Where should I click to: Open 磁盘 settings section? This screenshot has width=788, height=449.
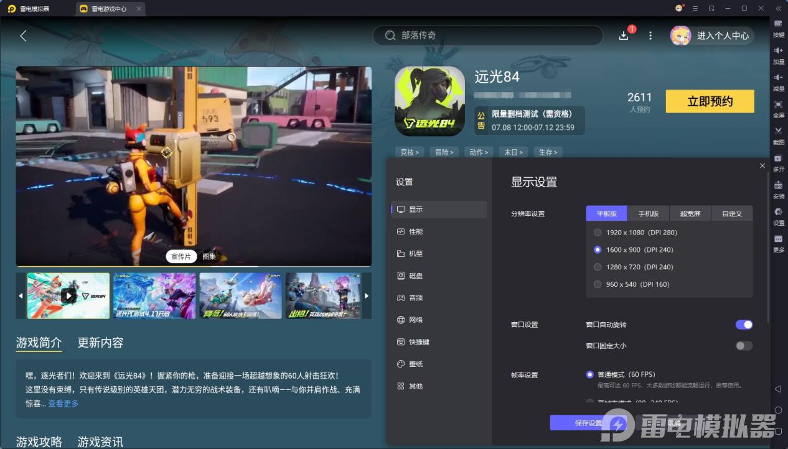click(x=439, y=275)
